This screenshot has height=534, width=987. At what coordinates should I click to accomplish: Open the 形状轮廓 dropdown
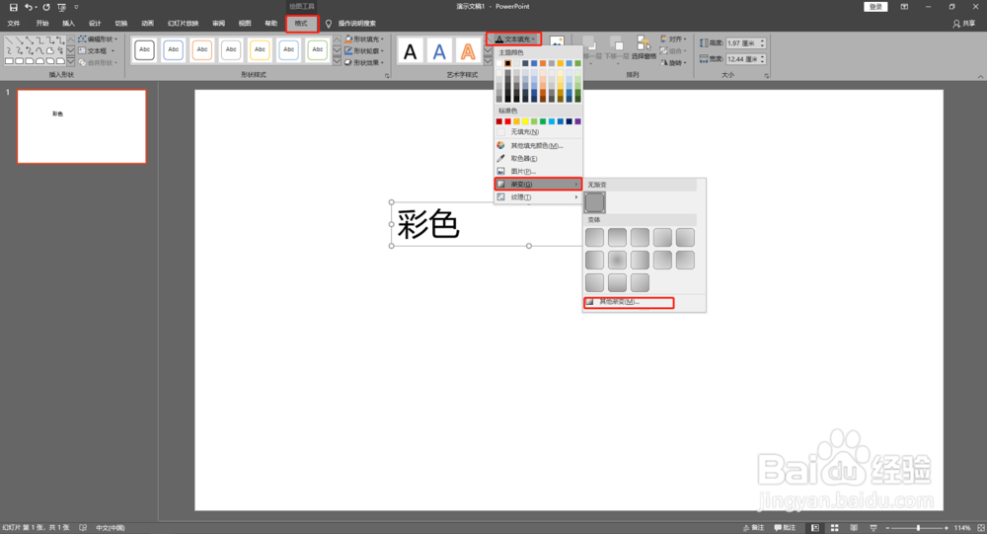[364, 51]
